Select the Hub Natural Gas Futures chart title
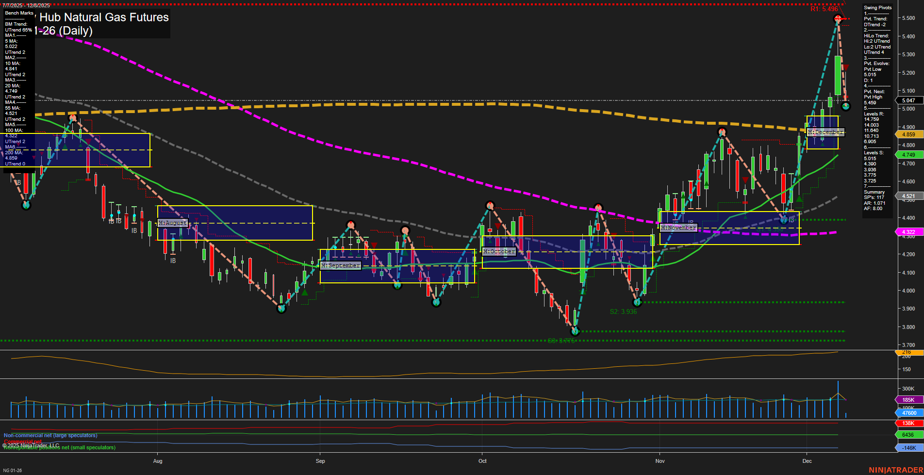 tap(97, 18)
